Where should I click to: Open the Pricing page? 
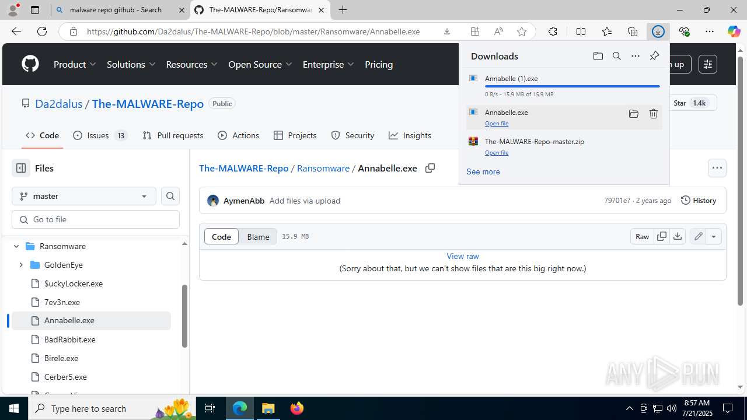[x=379, y=64]
